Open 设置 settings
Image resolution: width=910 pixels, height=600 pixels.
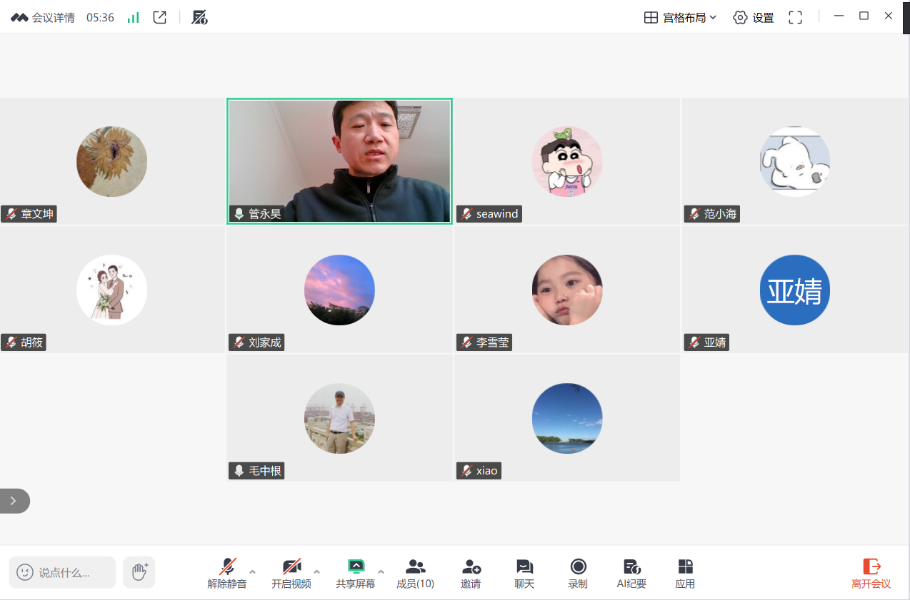(x=754, y=18)
